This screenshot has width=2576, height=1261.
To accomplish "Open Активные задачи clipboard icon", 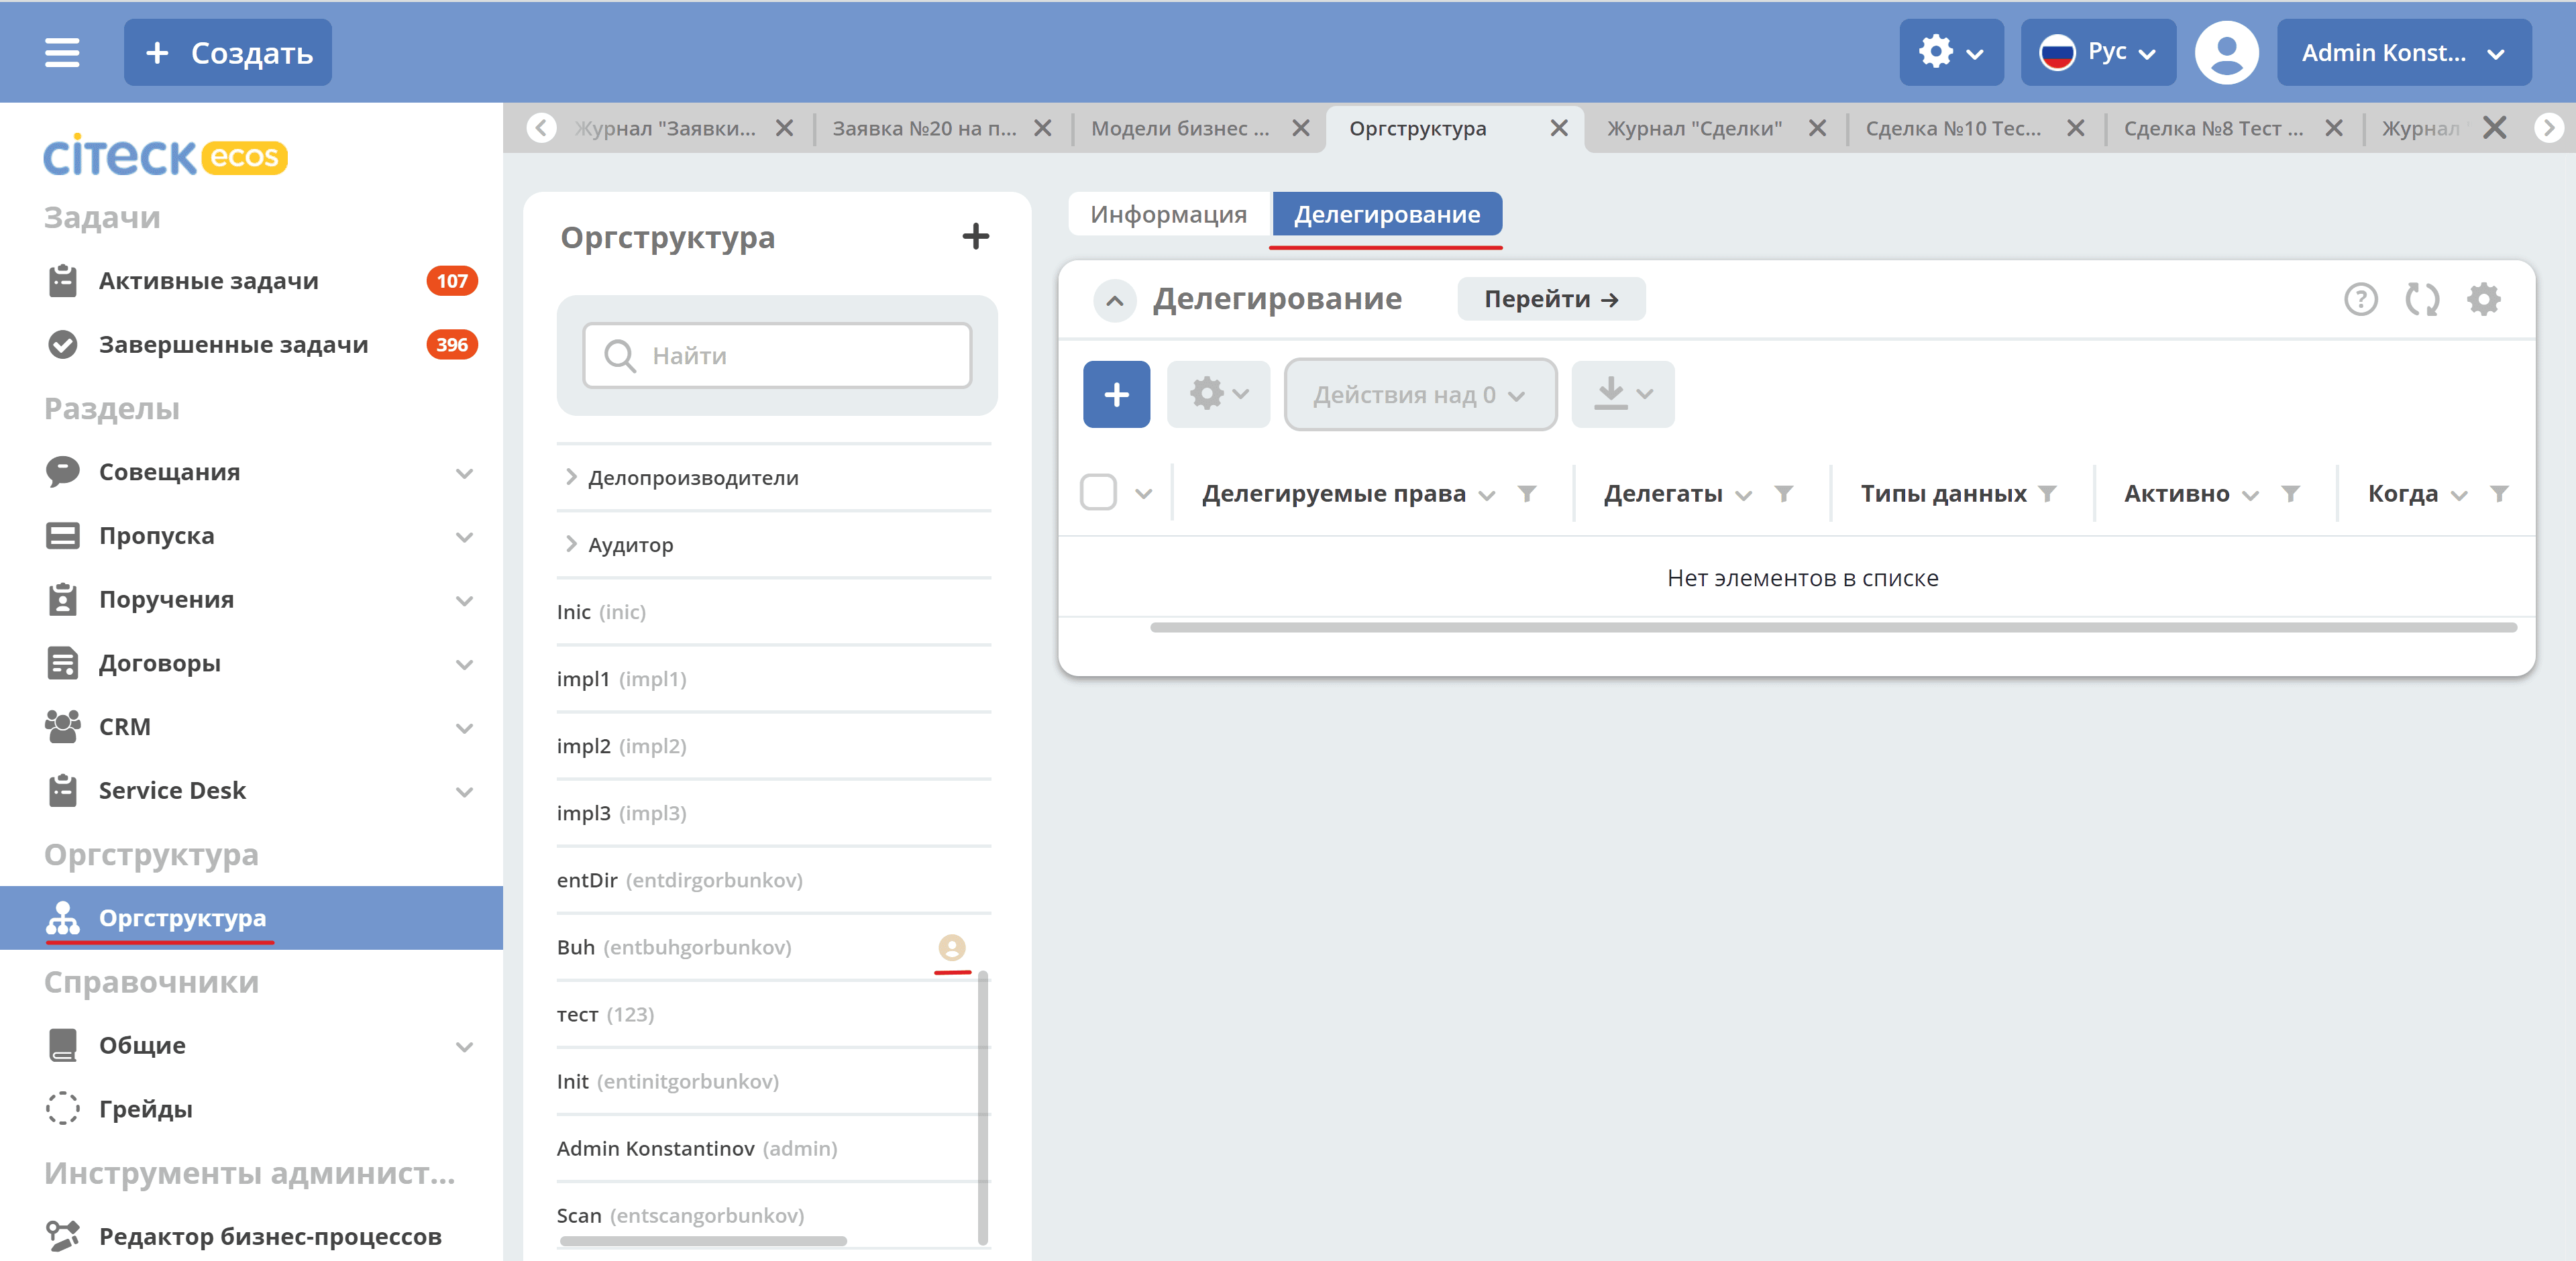I will click(x=62, y=281).
